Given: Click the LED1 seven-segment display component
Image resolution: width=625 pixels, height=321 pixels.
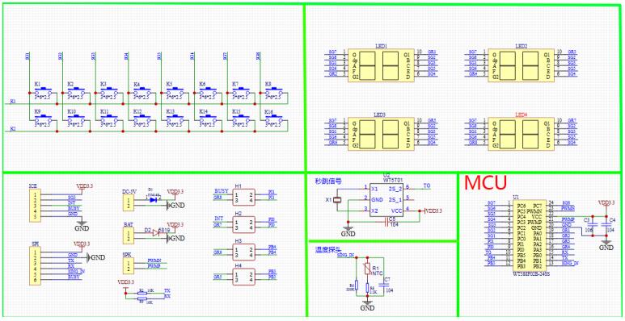Looking at the screenshot, I should pos(380,65).
